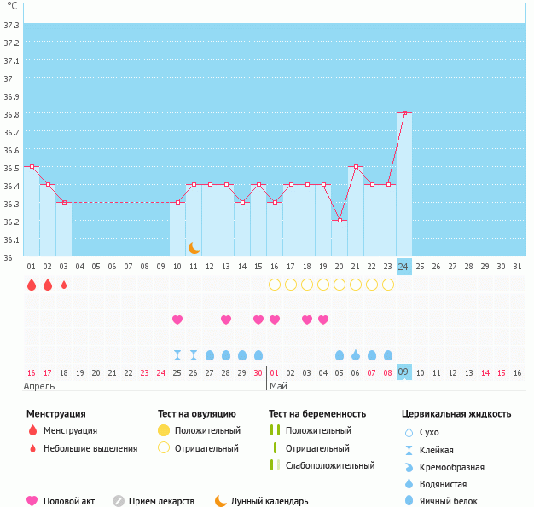
Task: Click the Лунный календарь moon icon in legend
Action: 221,501
